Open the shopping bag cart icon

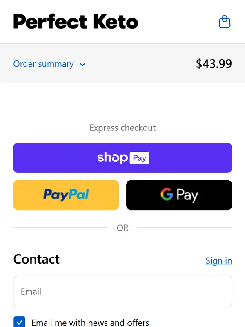(225, 22)
